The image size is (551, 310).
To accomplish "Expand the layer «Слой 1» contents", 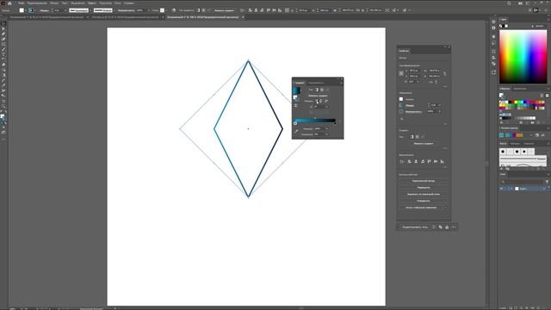I will 511,189.
